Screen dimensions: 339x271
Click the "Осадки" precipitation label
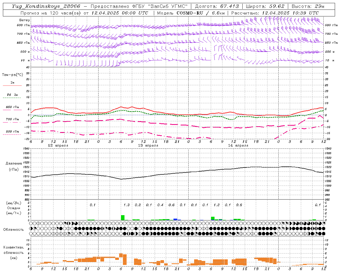(x=14, y=208)
